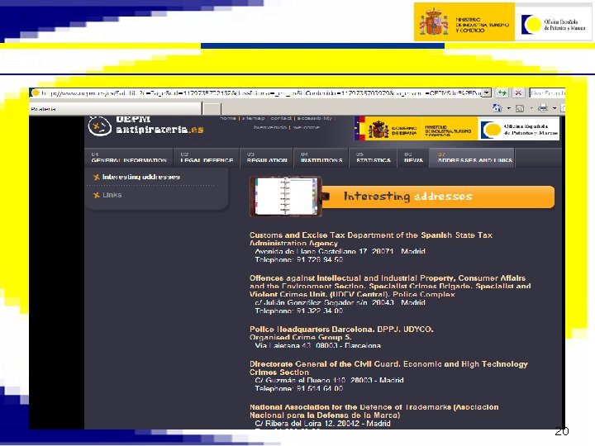Screen dimensions: 595x446
Task: Click the refresh arrows icon beside address bar
Action: tap(502, 93)
